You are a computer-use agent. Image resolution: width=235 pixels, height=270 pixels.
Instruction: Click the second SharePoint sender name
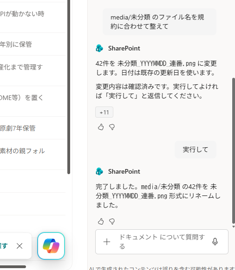point(124,171)
